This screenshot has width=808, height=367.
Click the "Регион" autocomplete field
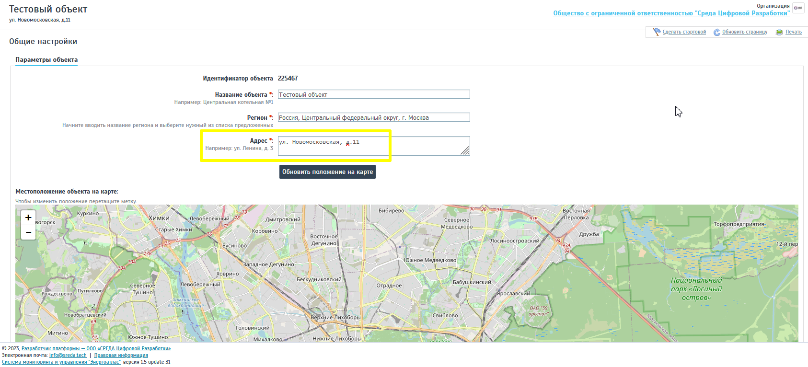tap(374, 118)
